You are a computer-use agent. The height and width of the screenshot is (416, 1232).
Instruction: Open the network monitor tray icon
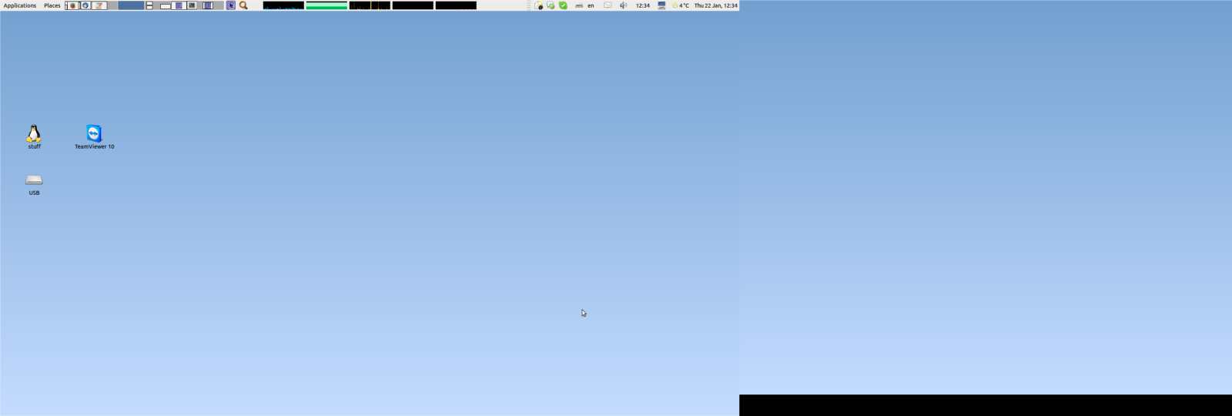(x=661, y=5)
